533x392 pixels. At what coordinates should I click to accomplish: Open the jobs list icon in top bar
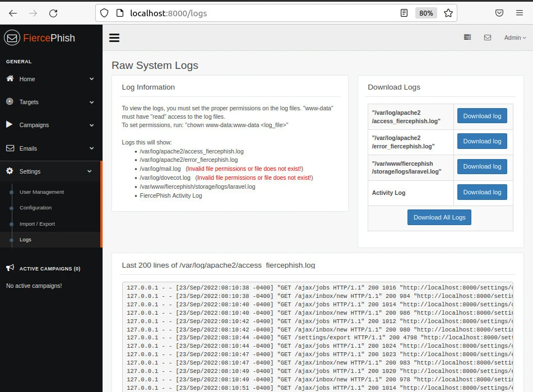[x=467, y=38]
